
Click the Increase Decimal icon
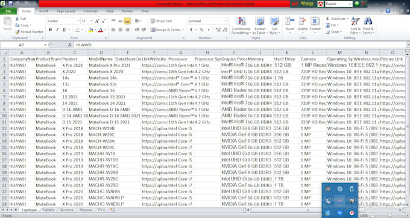point(218,30)
